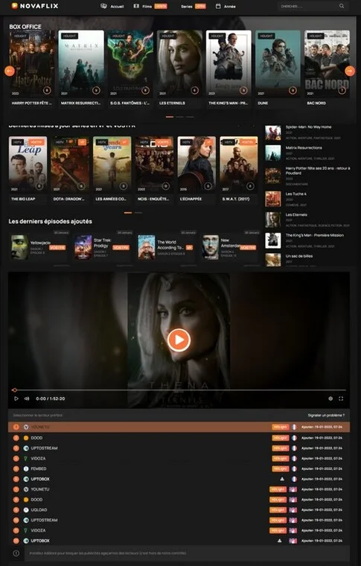The height and width of the screenshot is (566, 361).
Task: Click small play icon in player bar
Action: pyautogui.click(x=16, y=398)
